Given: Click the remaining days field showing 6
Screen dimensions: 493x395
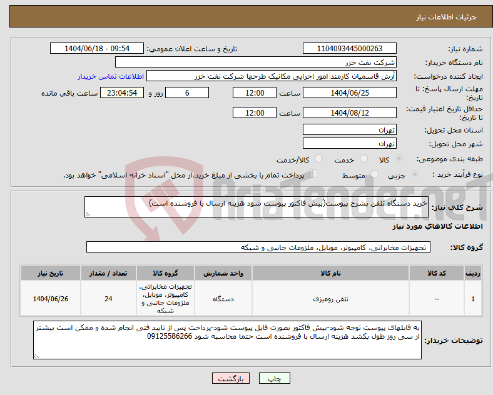Looking at the screenshot, I should pyautogui.click(x=187, y=92).
